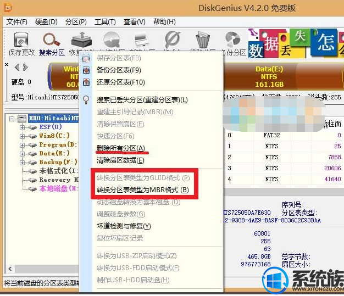The width and height of the screenshot is (344, 296).
Task: Click the Win8 partition bar segment
Action: coord(64,76)
